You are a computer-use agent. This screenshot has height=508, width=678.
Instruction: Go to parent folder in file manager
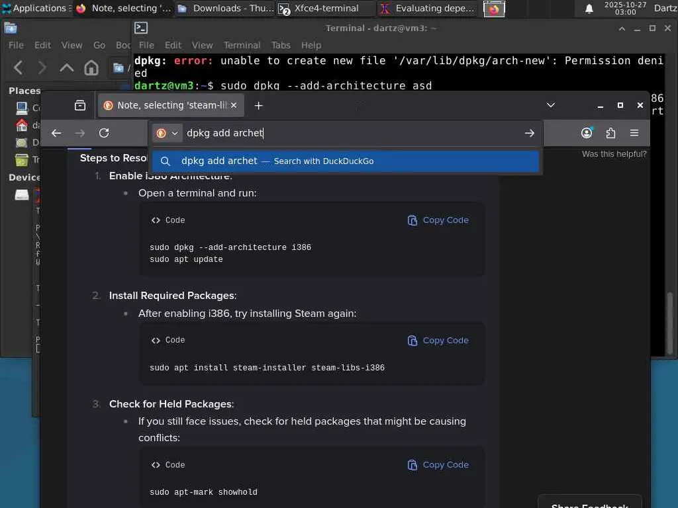tap(67, 67)
